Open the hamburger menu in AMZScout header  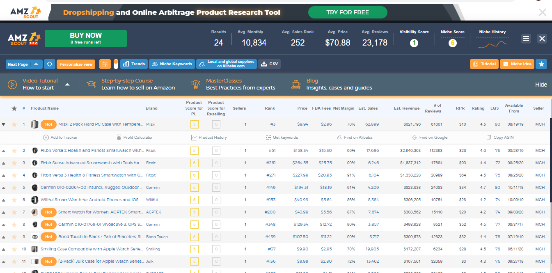[x=526, y=39]
